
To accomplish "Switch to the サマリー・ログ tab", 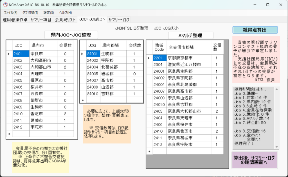I will point(119,20).
